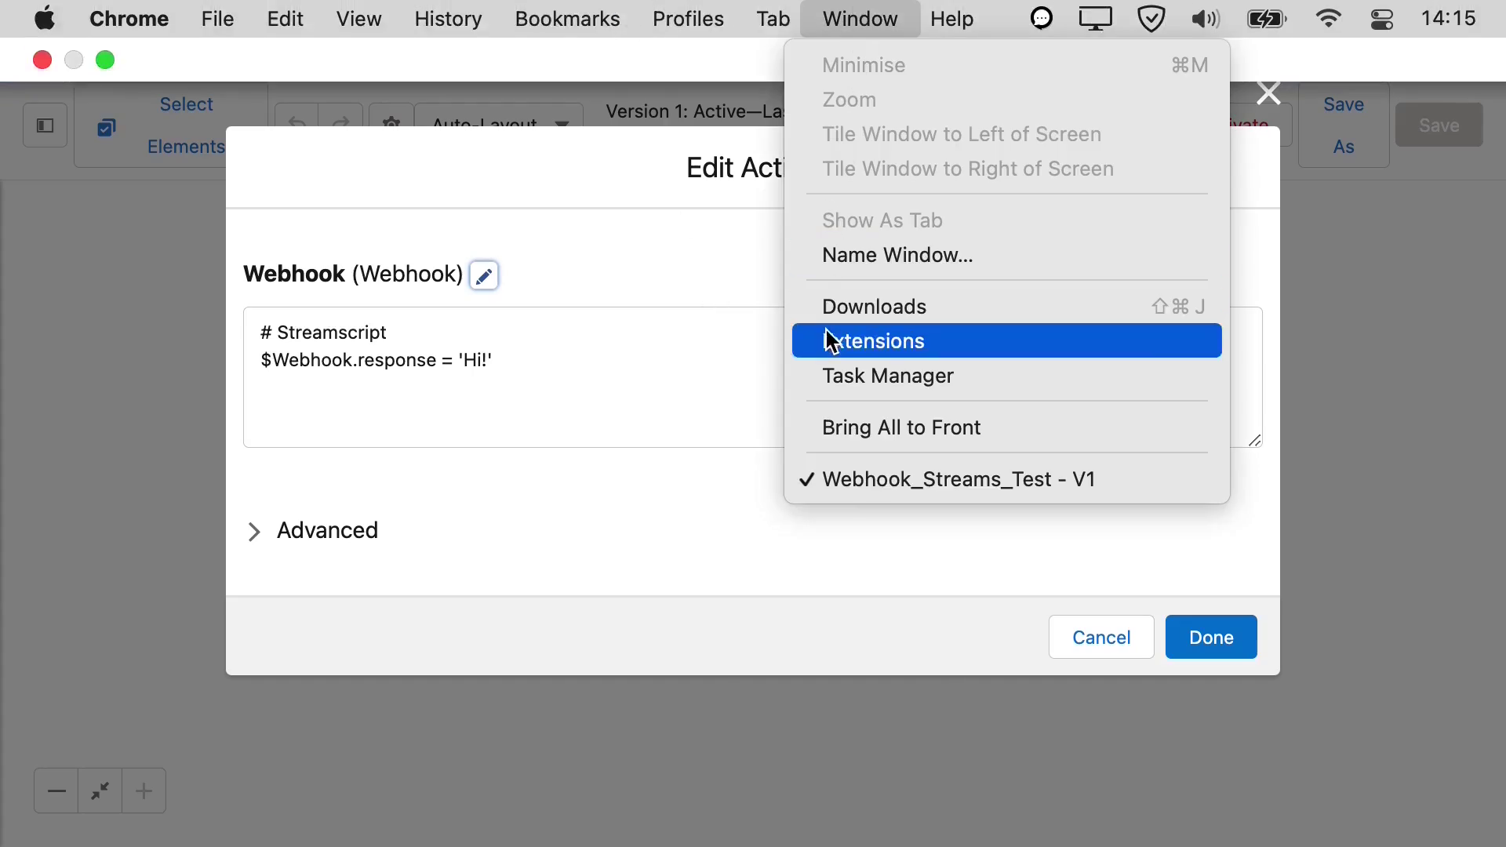Close the dialog with the X icon
1506x847 pixels.
(x=1268, y=93)
